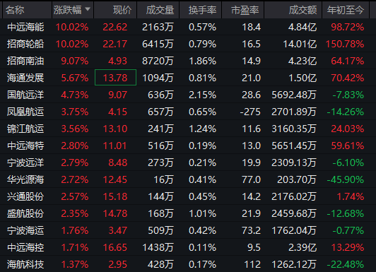Click year-to-date 24.03% of 锦江航运
The image size is (376, 272).
348,129
